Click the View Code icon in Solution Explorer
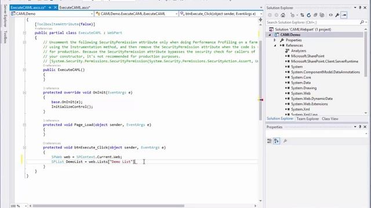 point(330,15)
